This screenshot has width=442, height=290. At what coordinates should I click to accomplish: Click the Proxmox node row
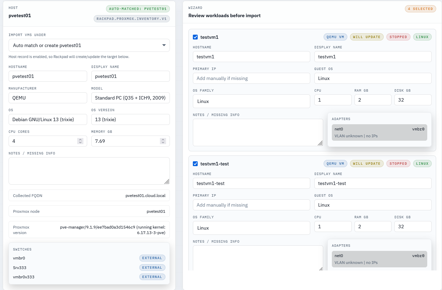point(89,211)
